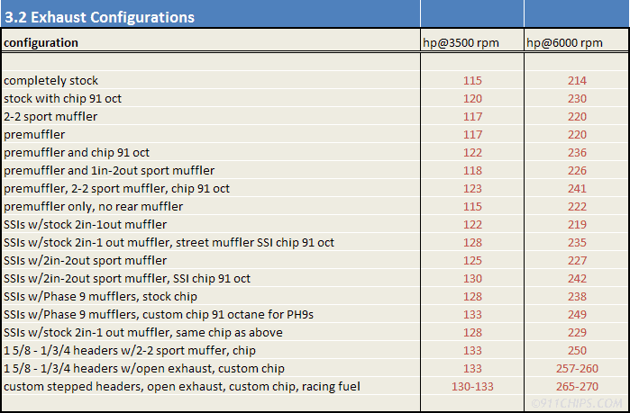Select the 214 hp value for completely stock
This screenshot has width=630, height=413.
point(577,80)
